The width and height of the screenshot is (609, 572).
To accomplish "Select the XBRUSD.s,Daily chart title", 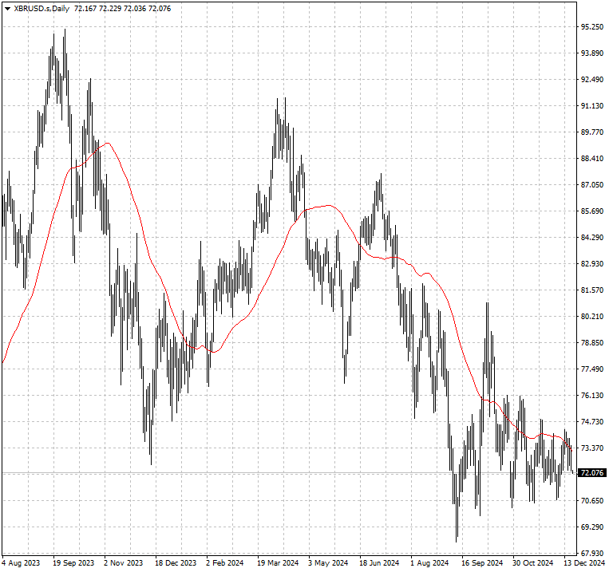I will (42, 9).
